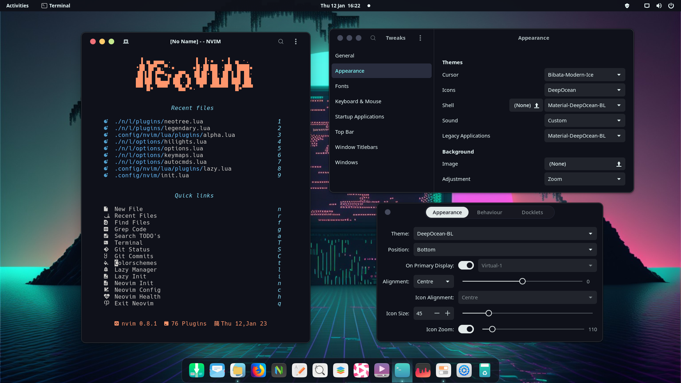Open the Tweaks toggles icon in dock
Viewport: 681px width, 383px height.
443,370
